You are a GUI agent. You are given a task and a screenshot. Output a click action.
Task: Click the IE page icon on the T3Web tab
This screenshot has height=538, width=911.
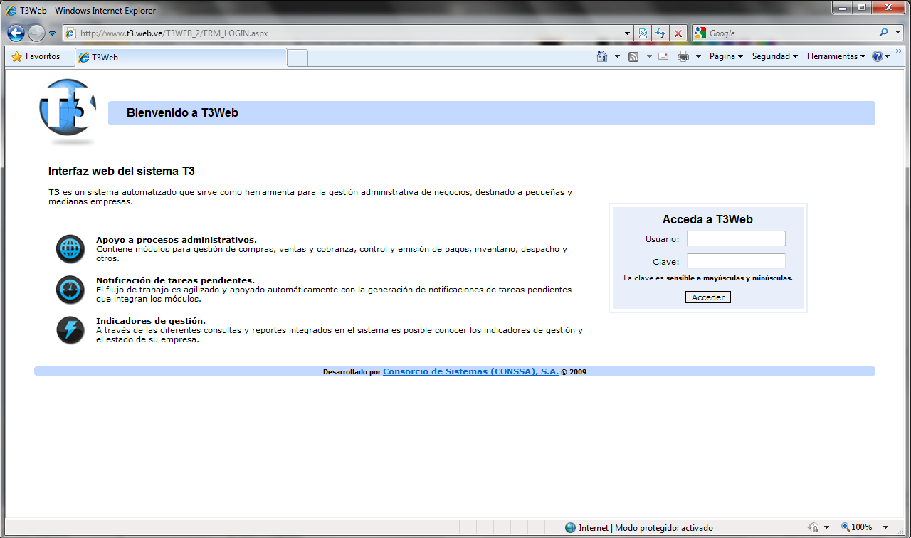(x=84, y=58)
